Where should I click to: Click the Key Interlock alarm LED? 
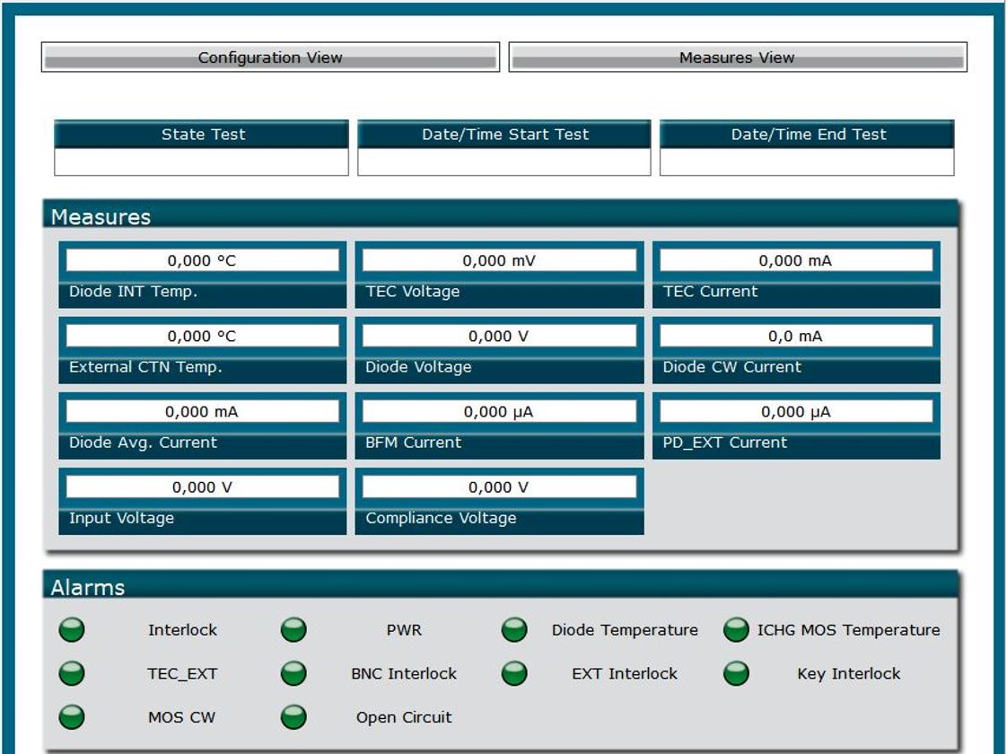tap(736, 673)
